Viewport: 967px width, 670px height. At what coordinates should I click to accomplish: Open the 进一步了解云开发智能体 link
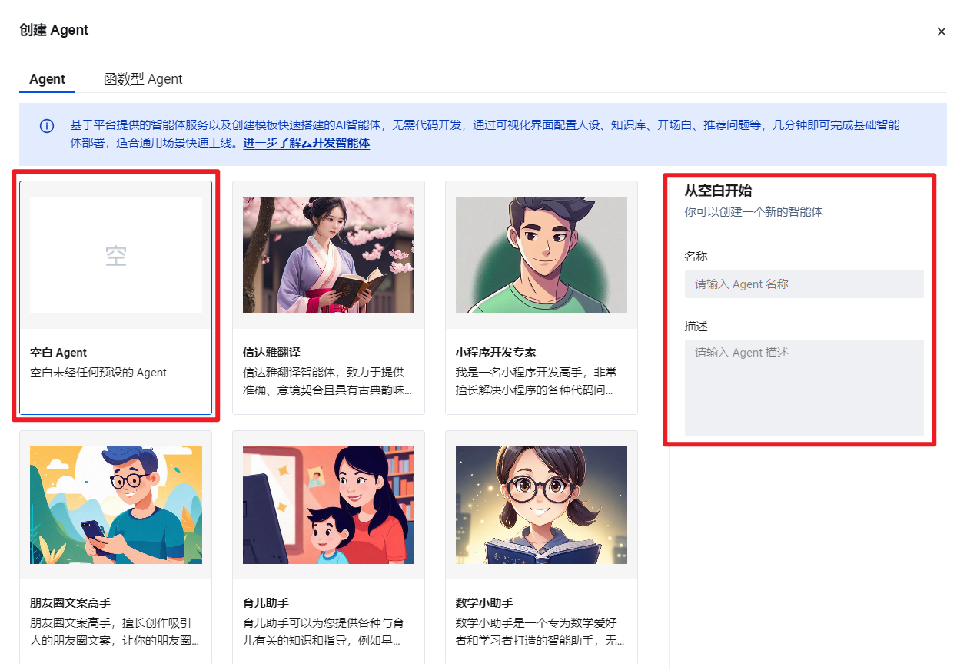pos(307,143)
